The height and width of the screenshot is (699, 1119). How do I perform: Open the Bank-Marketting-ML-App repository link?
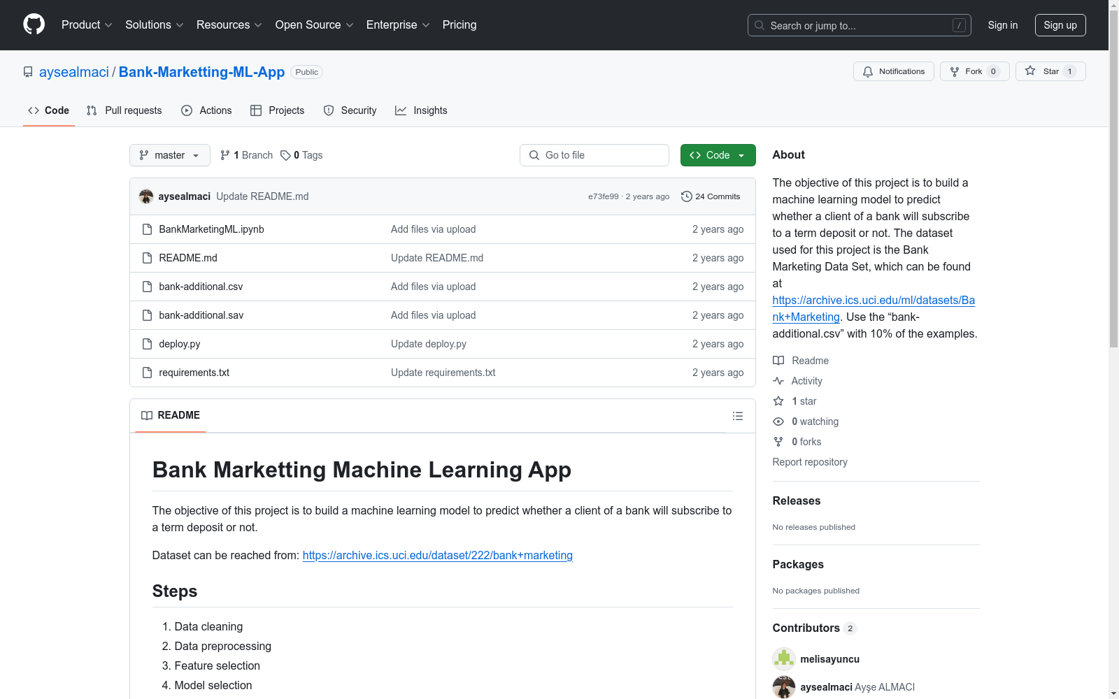pos(201,72)
